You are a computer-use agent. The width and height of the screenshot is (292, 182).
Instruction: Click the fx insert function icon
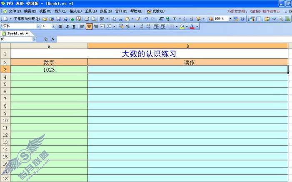click(x=53, y=39)
